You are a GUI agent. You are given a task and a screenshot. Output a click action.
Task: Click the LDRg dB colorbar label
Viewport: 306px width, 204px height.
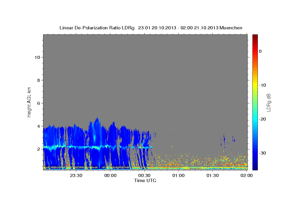269,102
